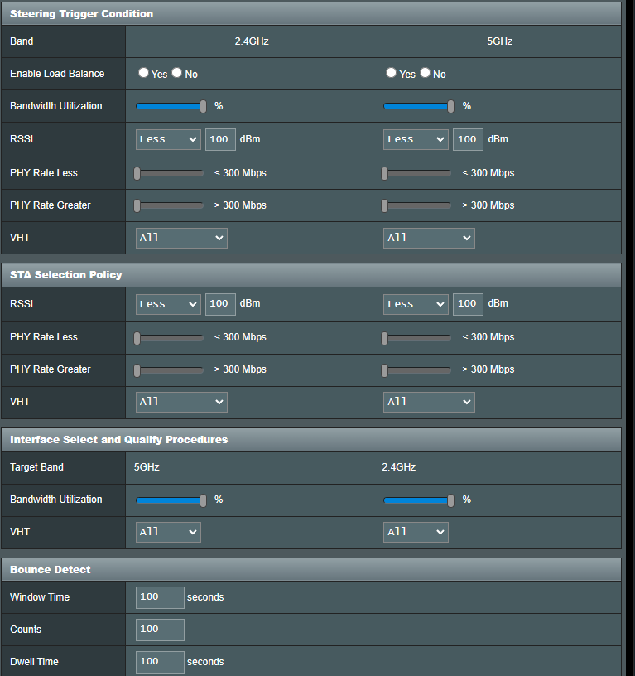This screenshot has height=676, width=635.
Task: Click 2.4GHz RSSI value field in STA Selection Policy
Action: pos(220,304)
